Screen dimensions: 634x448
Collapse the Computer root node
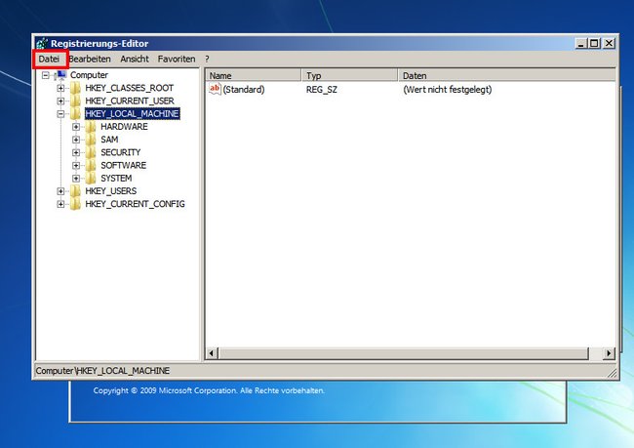46,75
